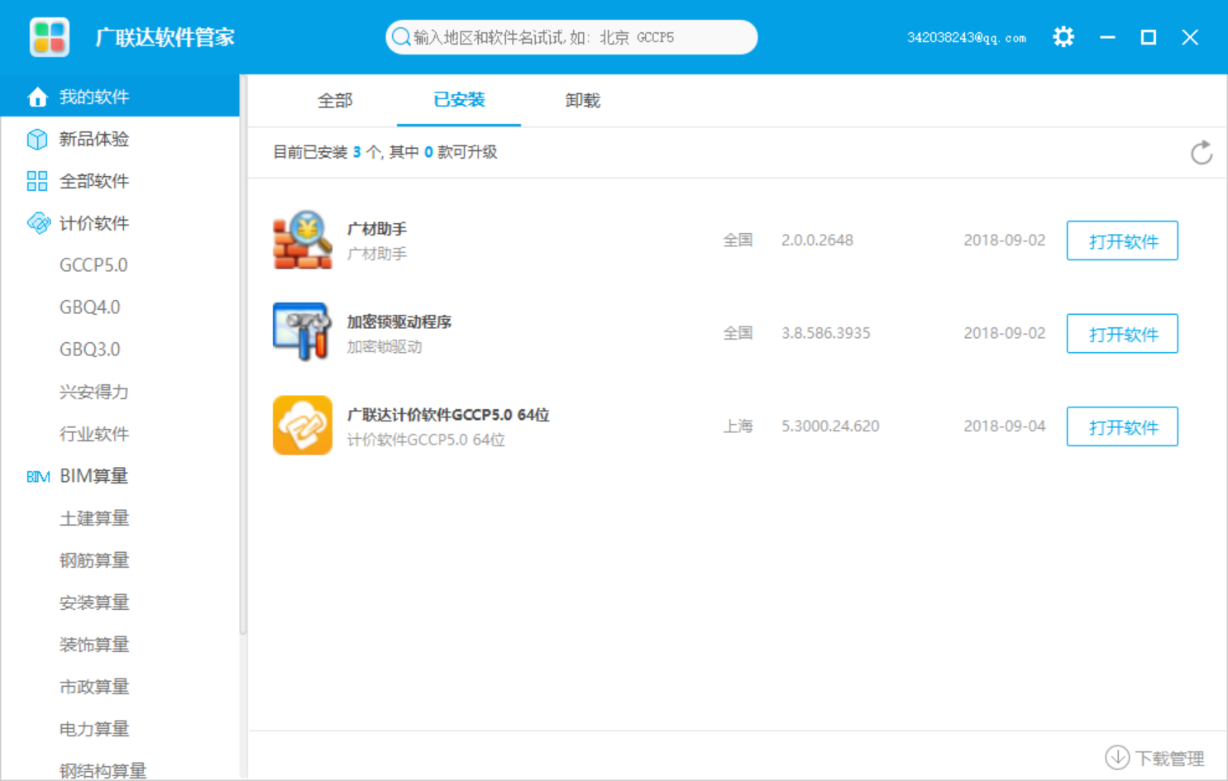Switch to the 全部 tab
Image resolution: width=1228 pixels, height=781 pixels.
(x=335, y=101)
